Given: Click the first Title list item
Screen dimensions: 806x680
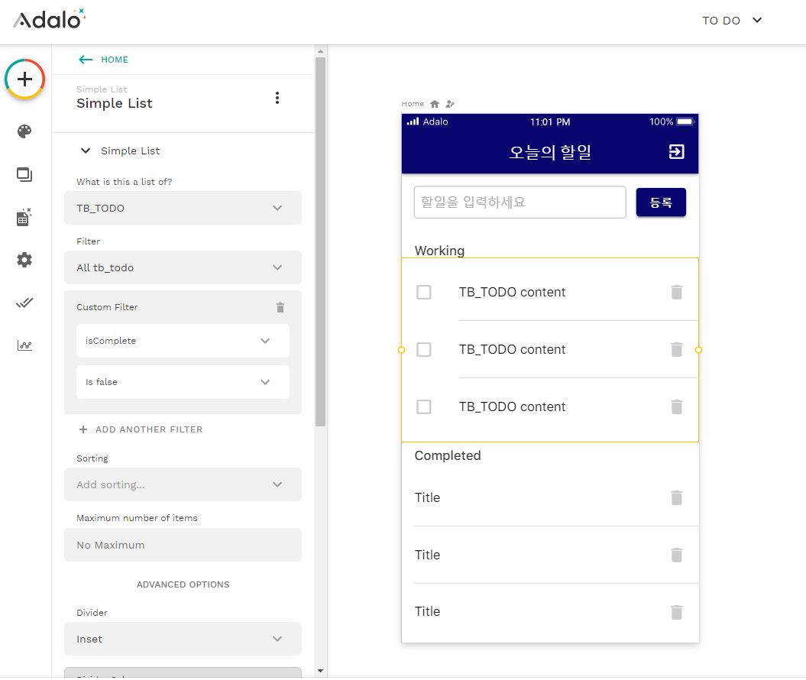Looking at the screenshot, I should tap(427, 498).
